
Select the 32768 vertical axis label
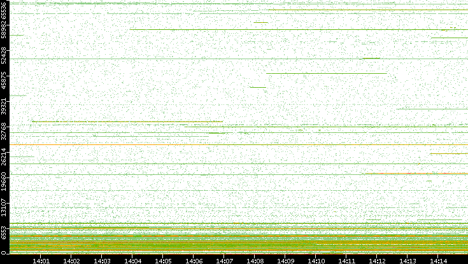[4, 131]
